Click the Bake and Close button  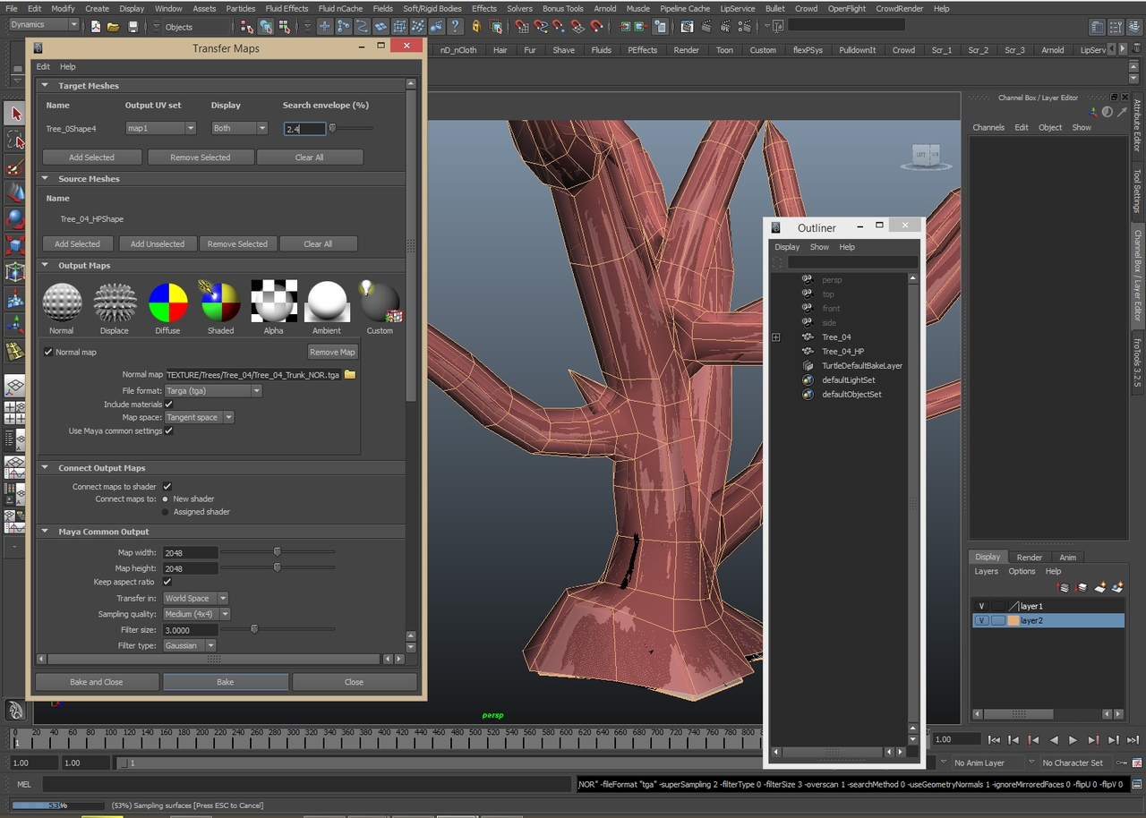point(97,682)
